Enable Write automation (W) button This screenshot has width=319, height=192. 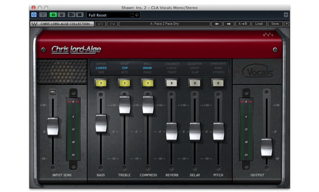coord(61,15)
